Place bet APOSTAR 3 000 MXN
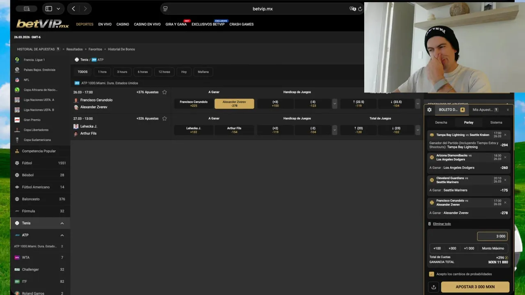Image resolution: width=525 pixels, height=295 pixels. point(475,287)
